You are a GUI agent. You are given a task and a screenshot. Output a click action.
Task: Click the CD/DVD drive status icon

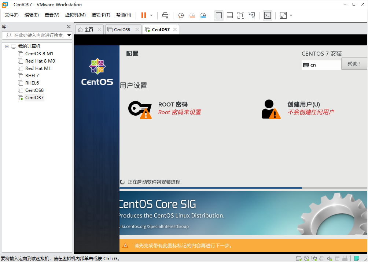pos(306,258)
